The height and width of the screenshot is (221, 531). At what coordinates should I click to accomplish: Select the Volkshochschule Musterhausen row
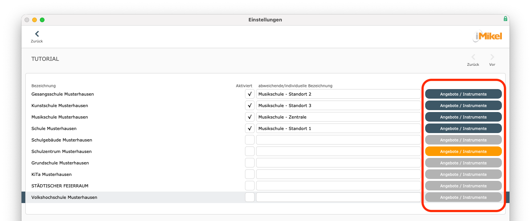(64, 197)
